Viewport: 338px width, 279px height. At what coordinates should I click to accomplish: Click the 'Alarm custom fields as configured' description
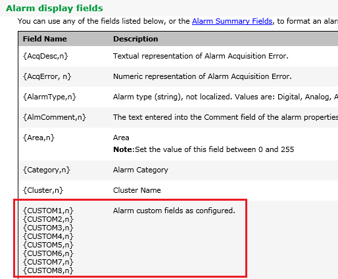174,211
